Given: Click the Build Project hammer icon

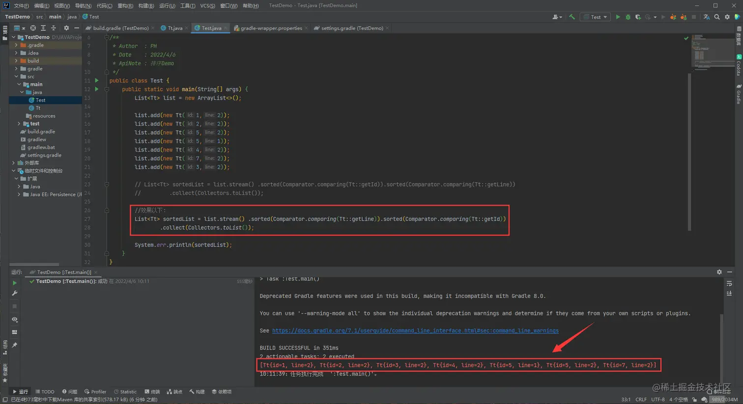Looking at the screenshot, I should tap(572, 17).
